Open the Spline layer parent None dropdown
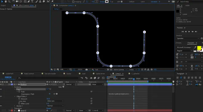This screenshot has width=203, height=112. coord(98,84)
